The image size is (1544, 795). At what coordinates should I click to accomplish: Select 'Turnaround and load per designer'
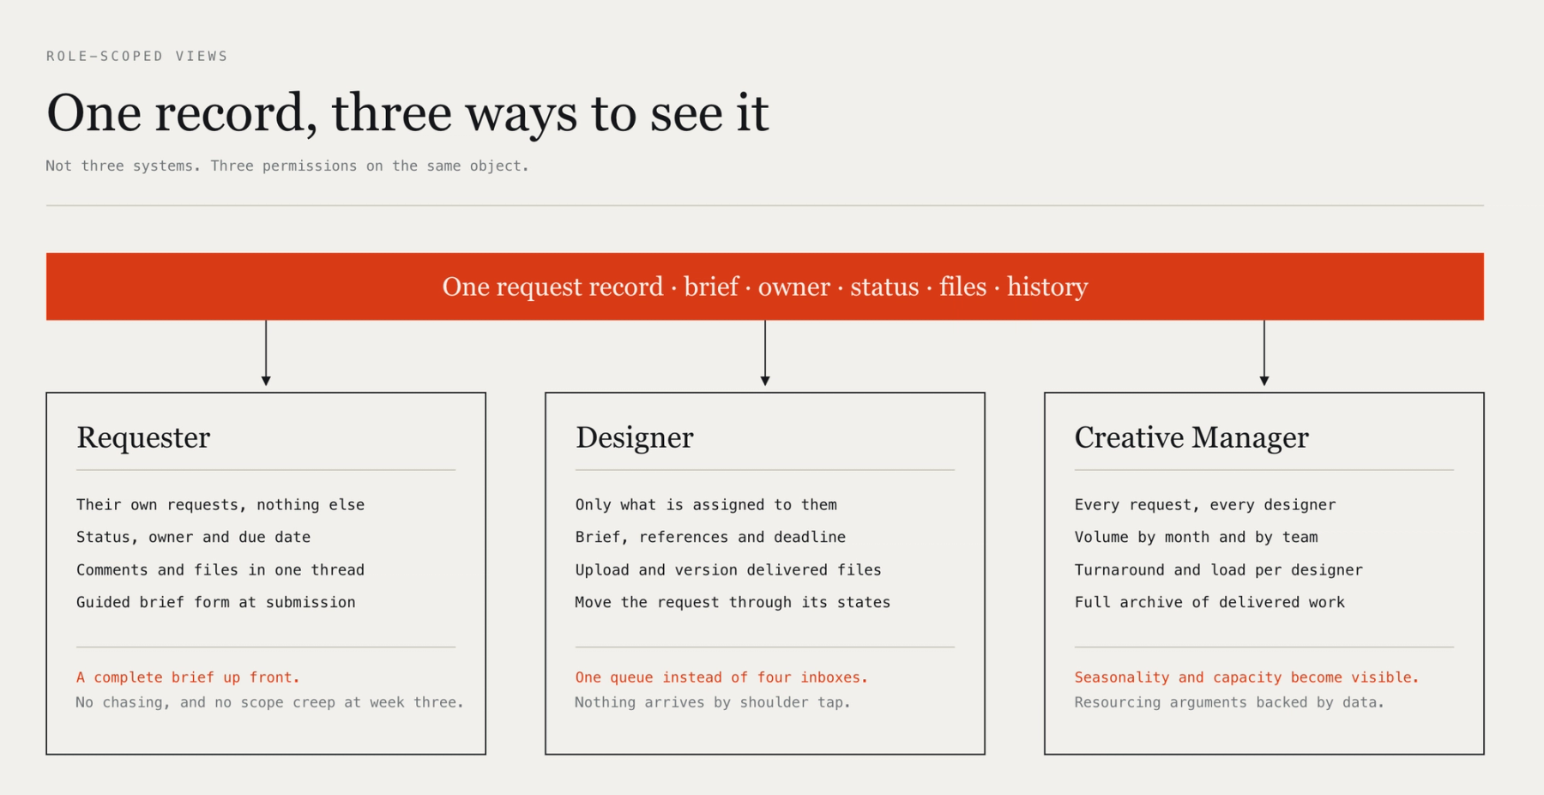click(x=1219, y=569)
